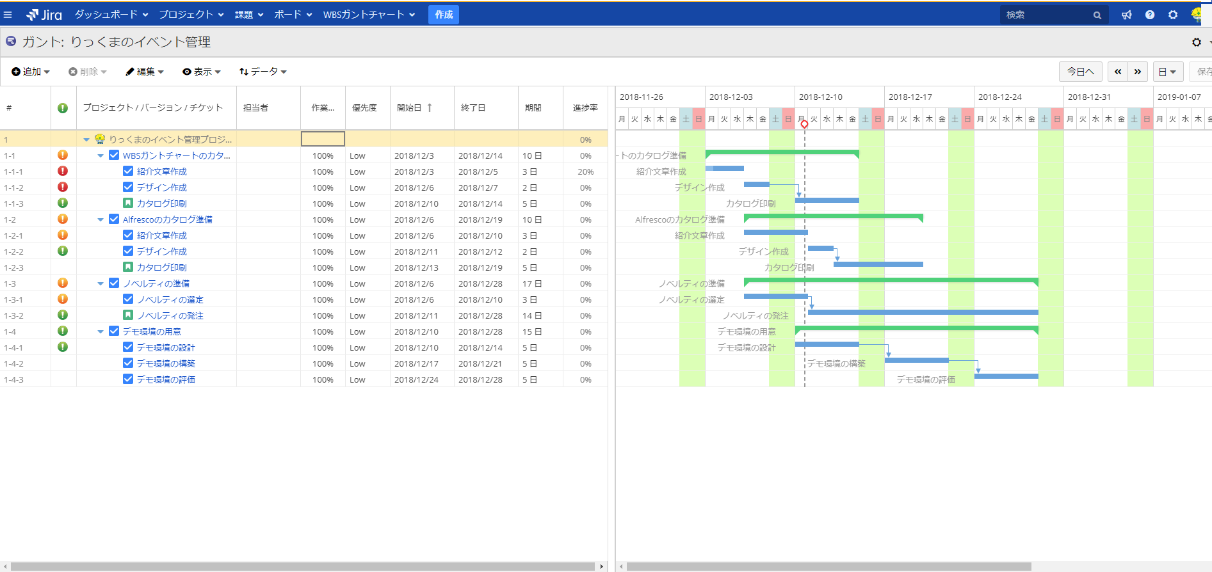
Task: Click the green status icon on row 1-4
Action: (x=63, y=331)
